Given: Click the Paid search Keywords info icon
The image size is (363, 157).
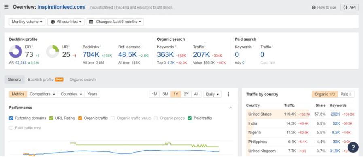Looking at the screenshot, I should (x=253, y=46).
